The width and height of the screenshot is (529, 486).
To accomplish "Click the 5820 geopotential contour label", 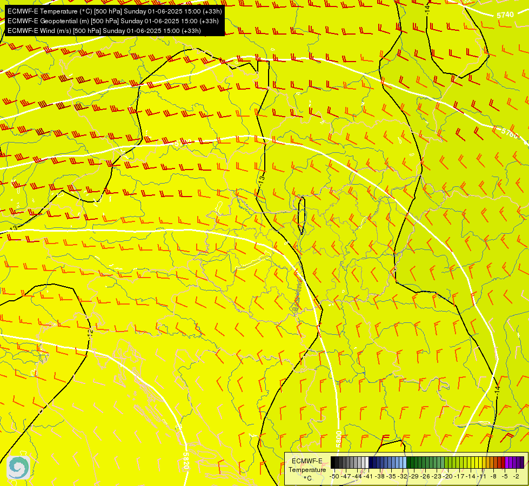I will [x=186, y=461].
